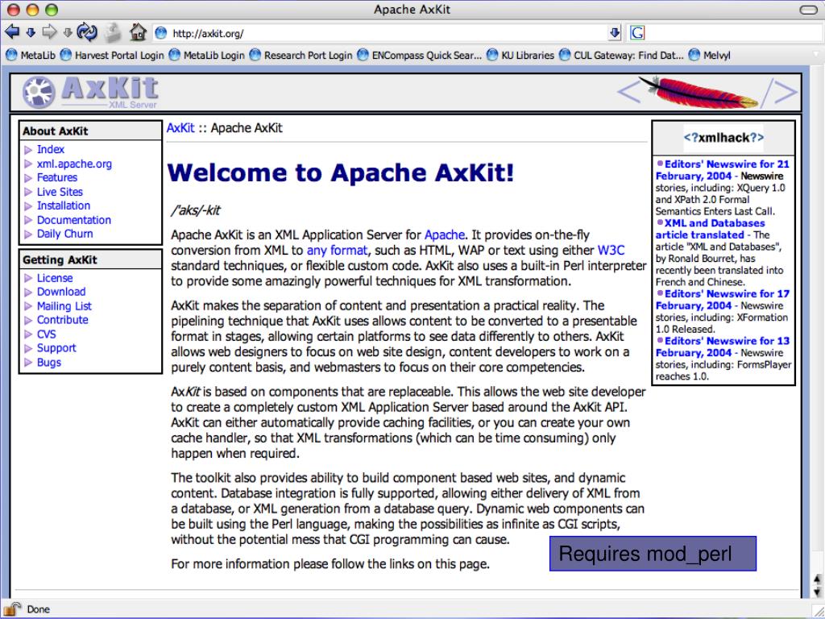Open the Contribute sidebar link
825x619 pixels.
(x=62, y=319)
